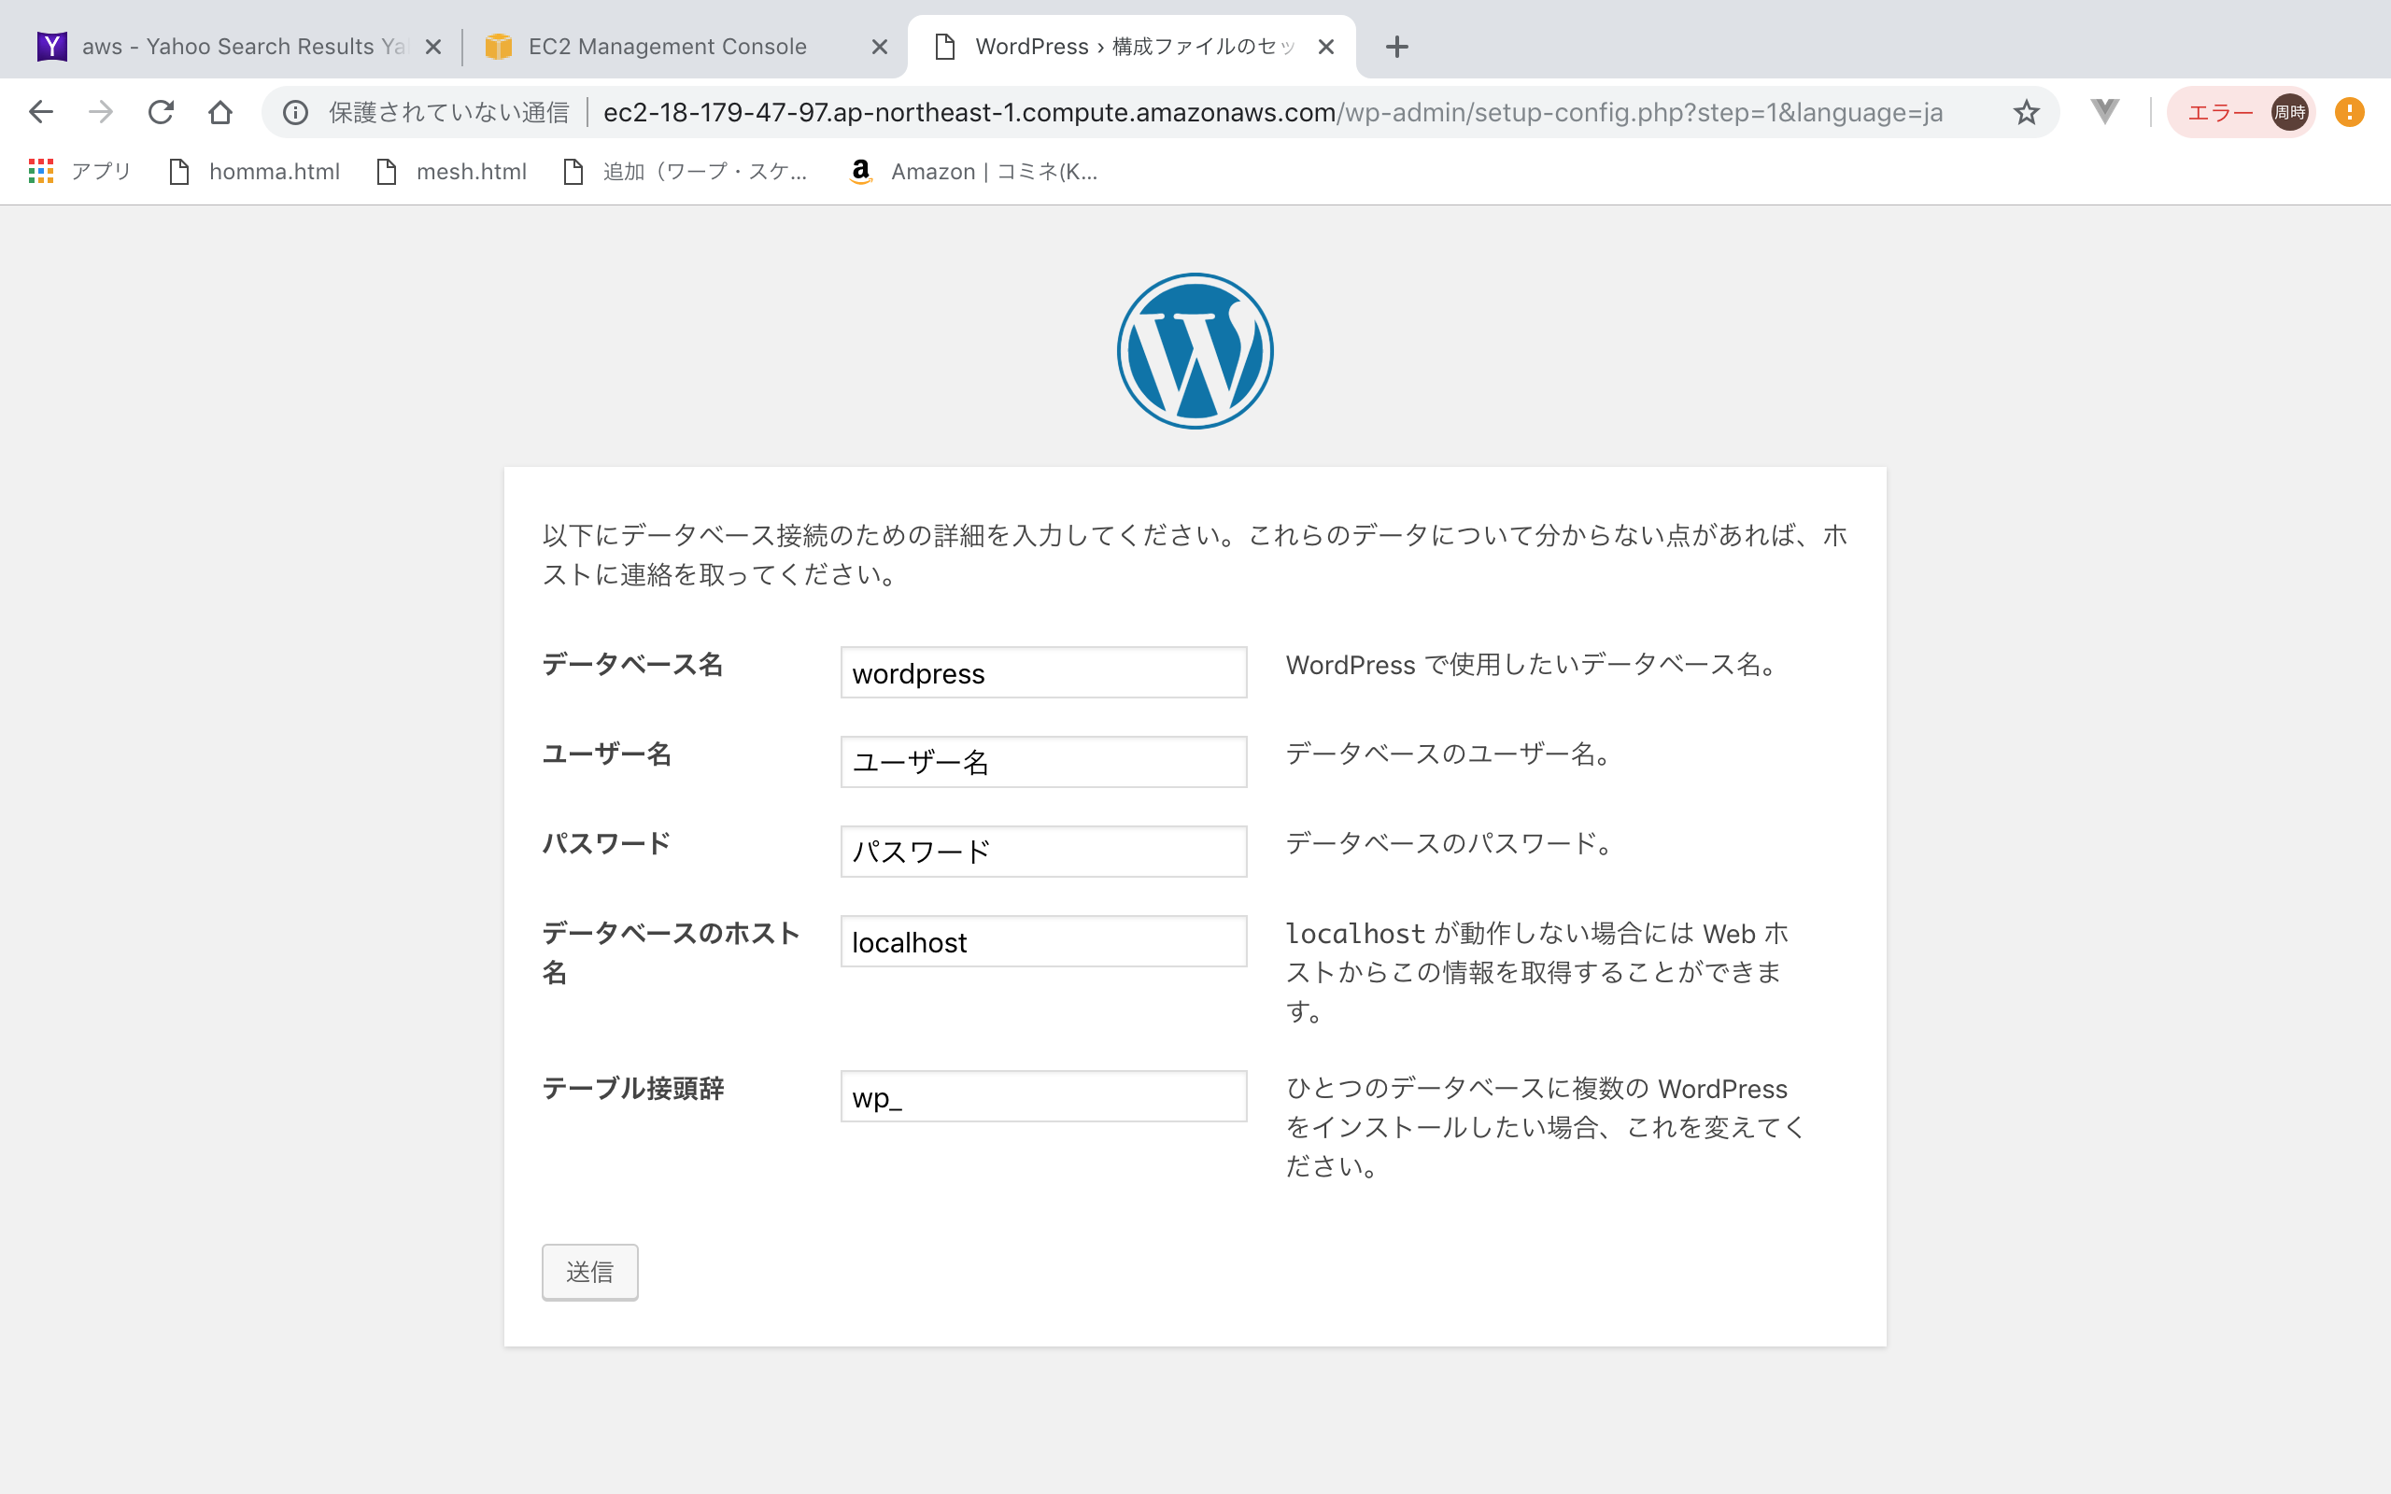
Task: Open the Vue devtools extension icon
Action: 2104,112
